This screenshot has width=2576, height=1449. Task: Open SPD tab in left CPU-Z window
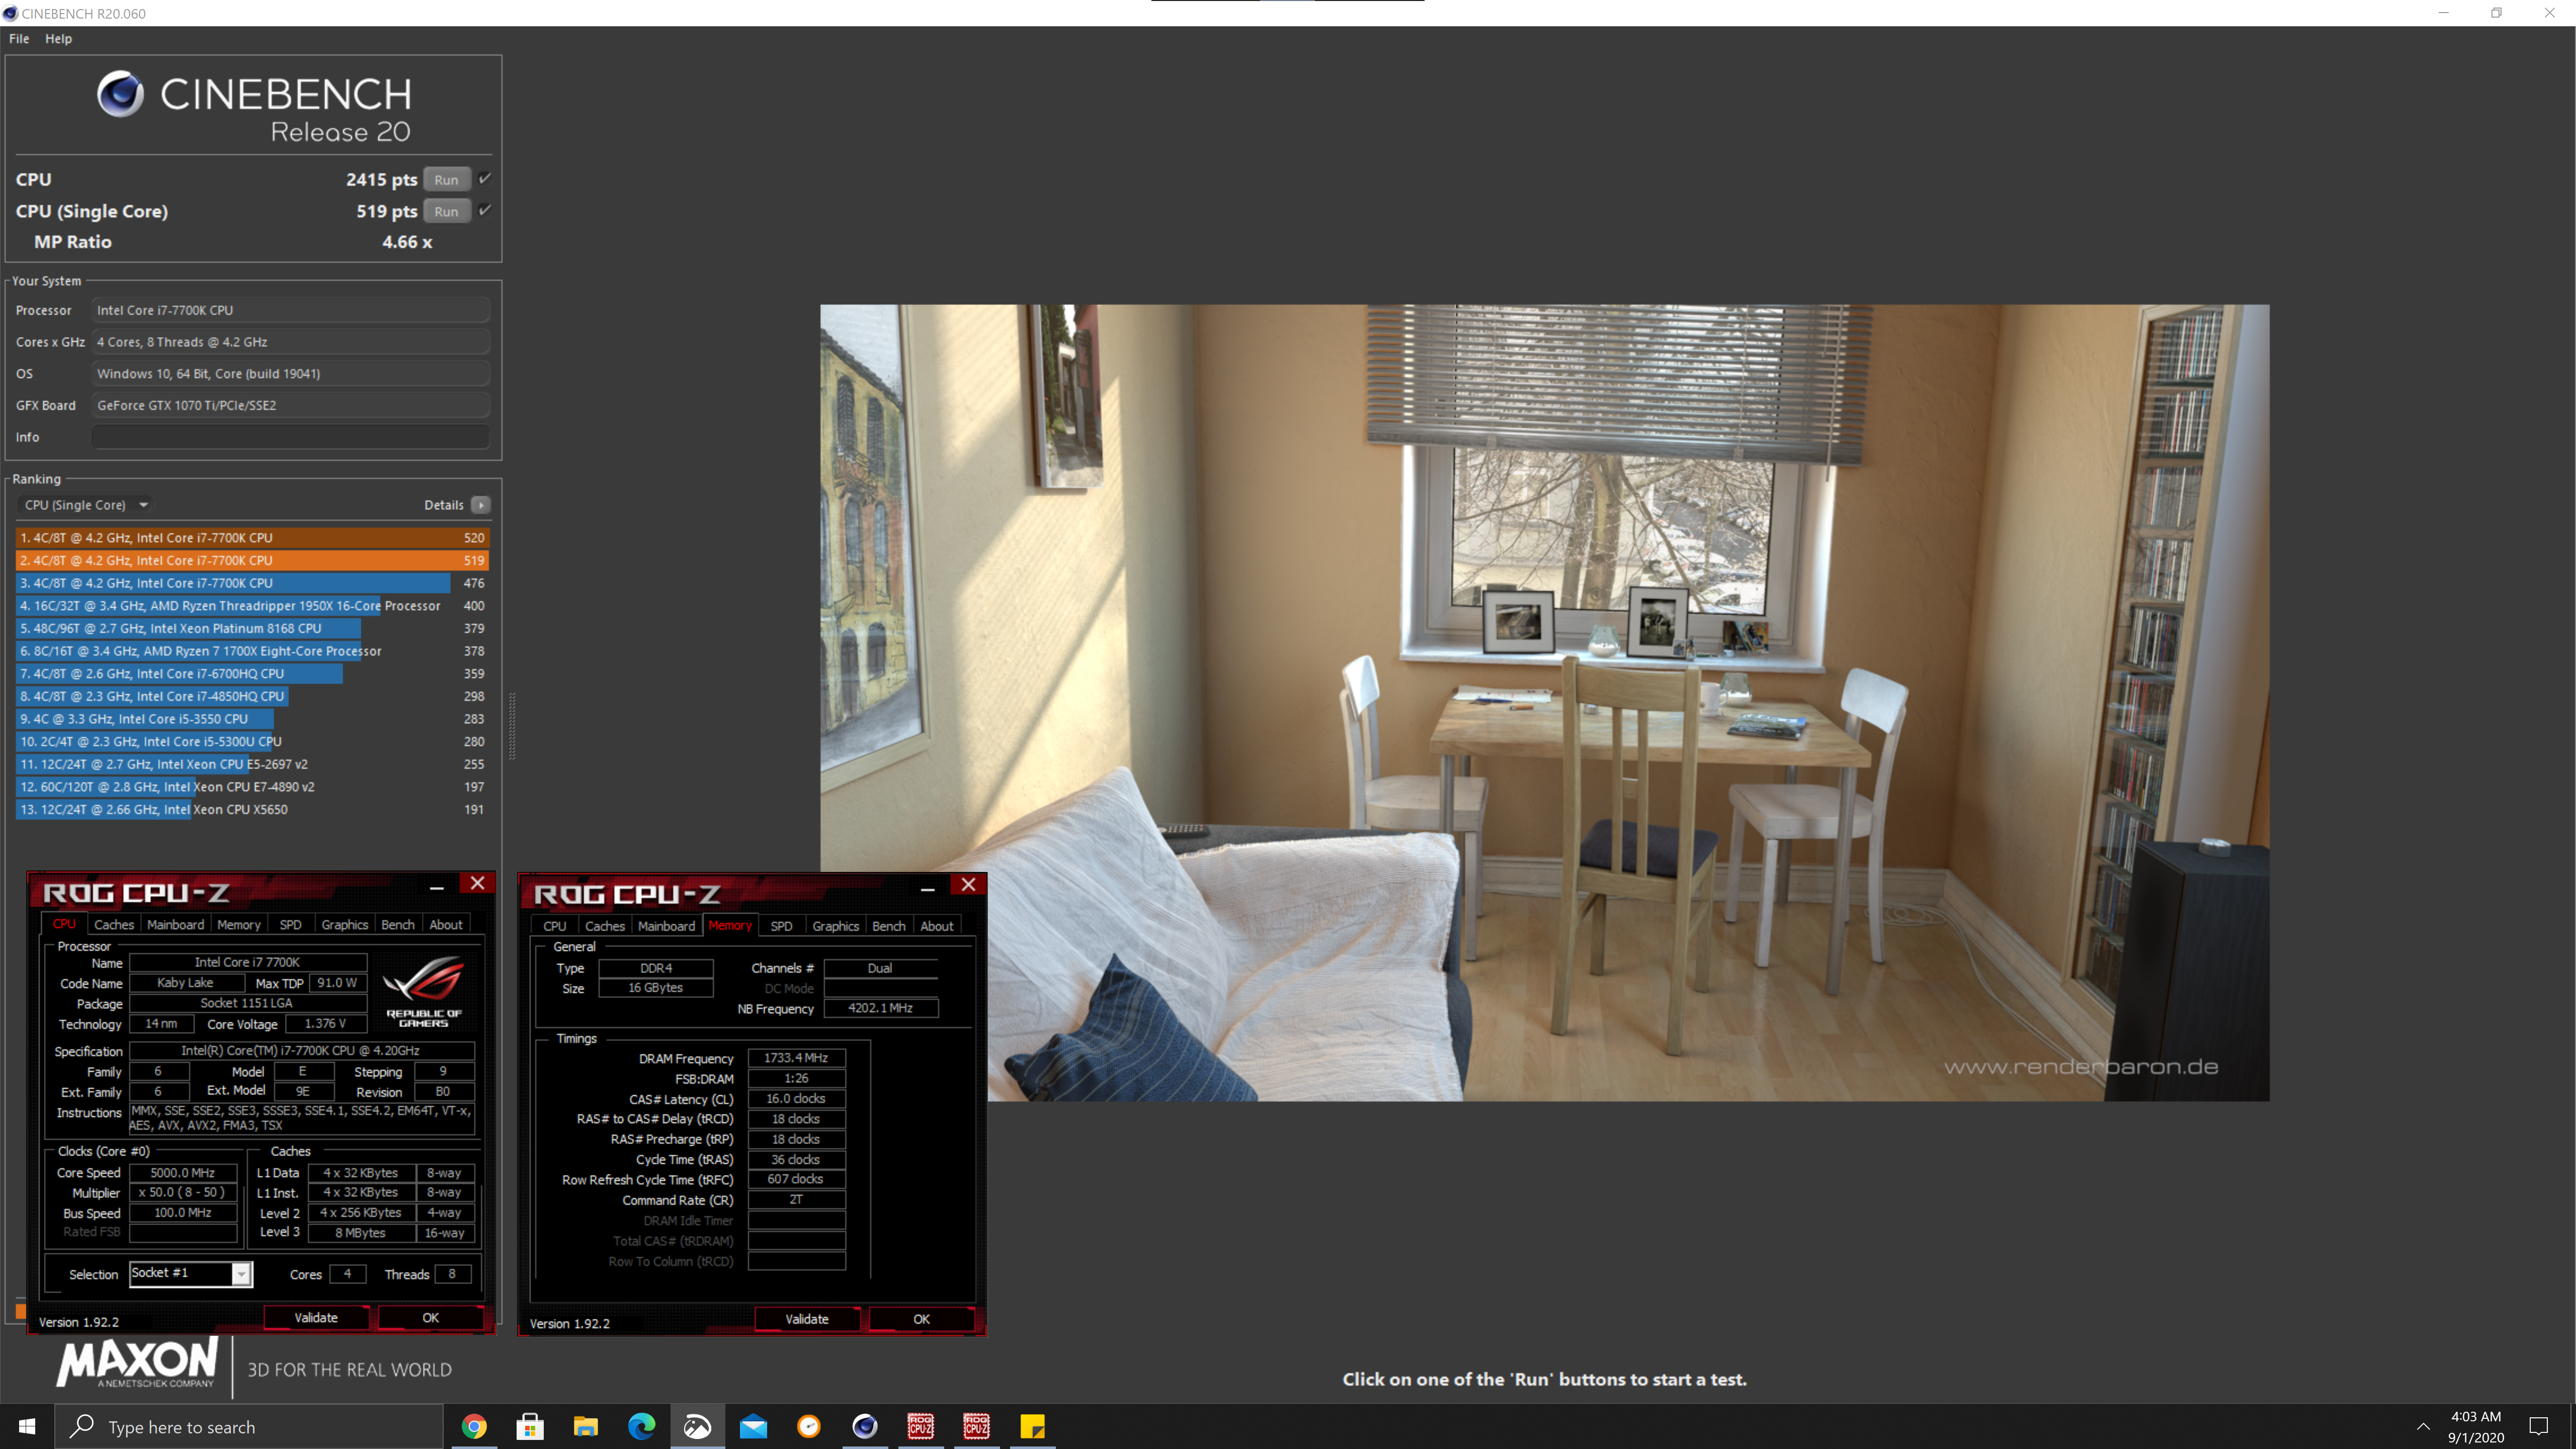tap(290, 924)
